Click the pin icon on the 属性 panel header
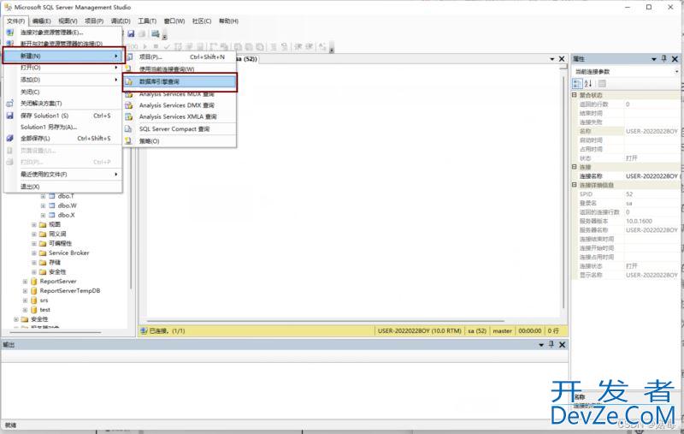This screenshot has width=684, height=434. 664,58
